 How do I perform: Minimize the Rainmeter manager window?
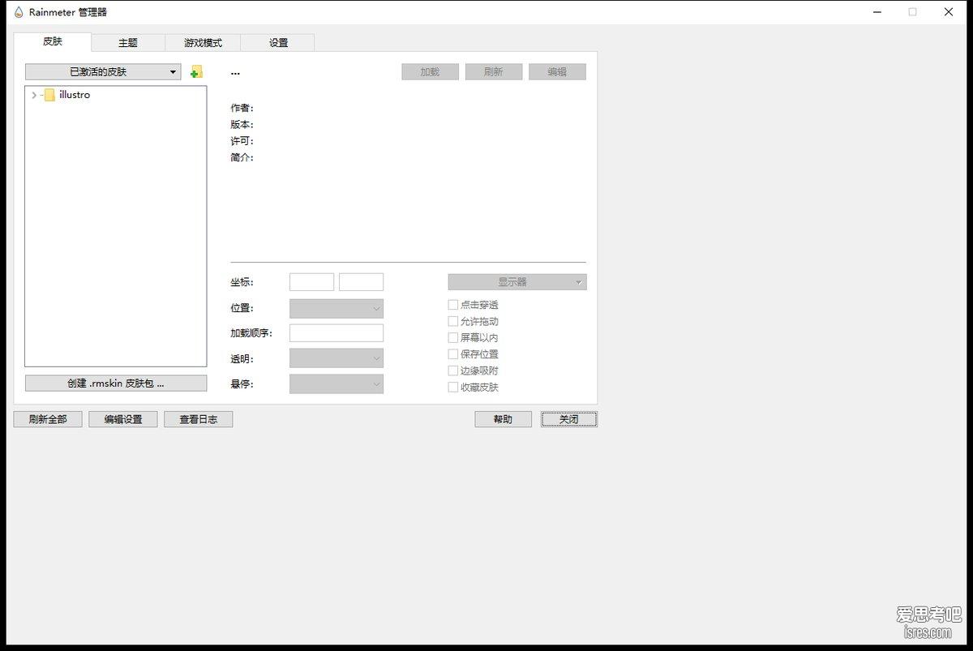click(x=877, y=12)
